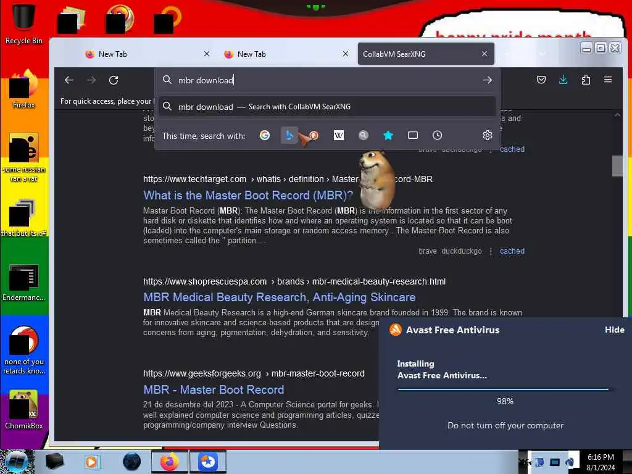Click the page vertical scrollbar thumb
This screenshot has width=632, height=474.
617,165
